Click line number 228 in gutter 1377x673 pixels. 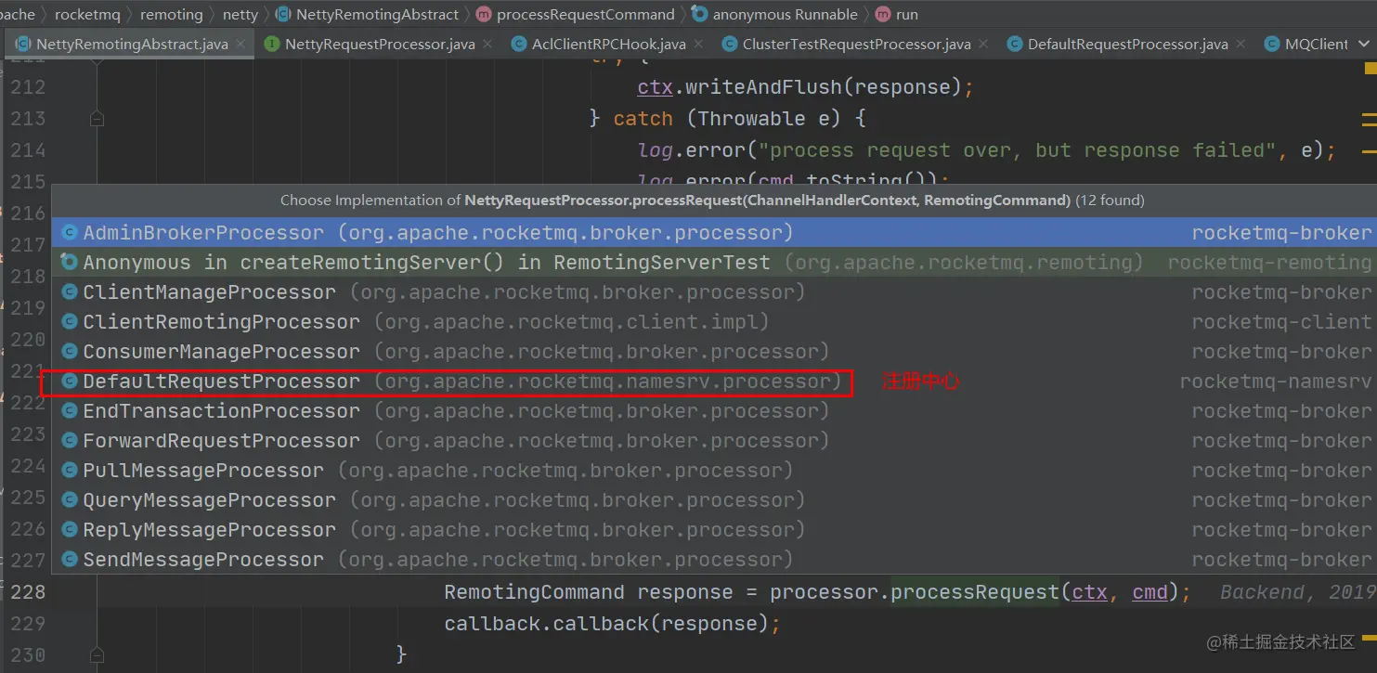click(28, 592)
